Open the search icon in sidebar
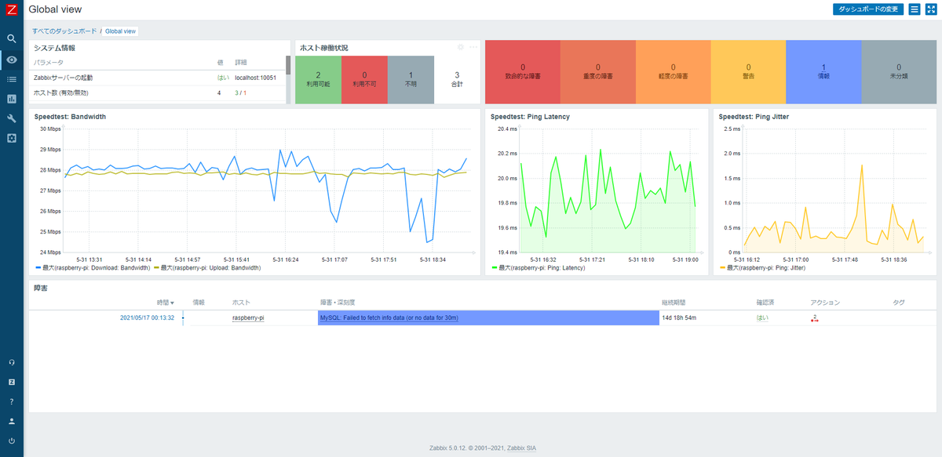Screen dimensions: 942x457 point(11,38)
